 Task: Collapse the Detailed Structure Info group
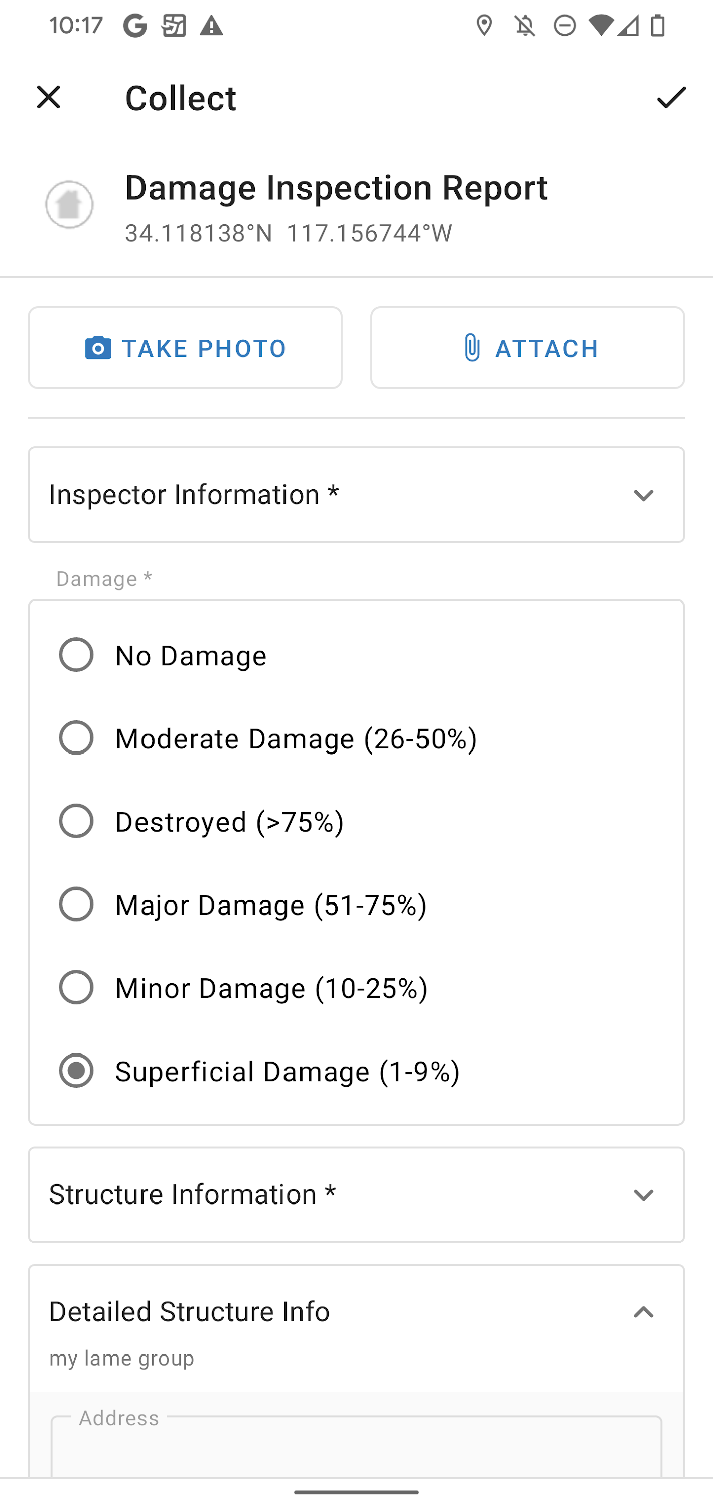(x=643, y=1312)
